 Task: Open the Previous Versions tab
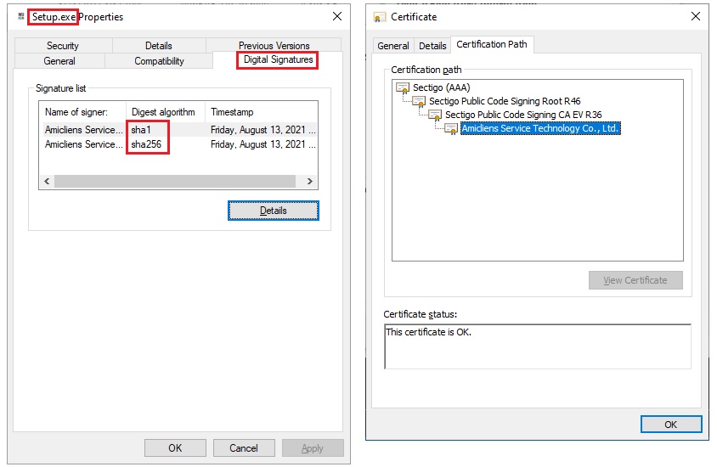[274, 46]
